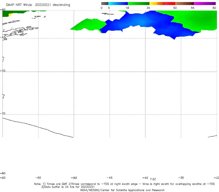Pick the green segment of the color bar
The image size is (219, 192).
click(x=139, y=4)
